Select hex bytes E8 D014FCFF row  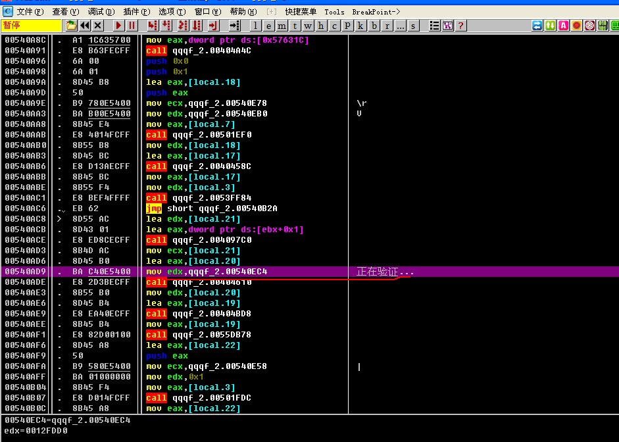pos(101,398)
